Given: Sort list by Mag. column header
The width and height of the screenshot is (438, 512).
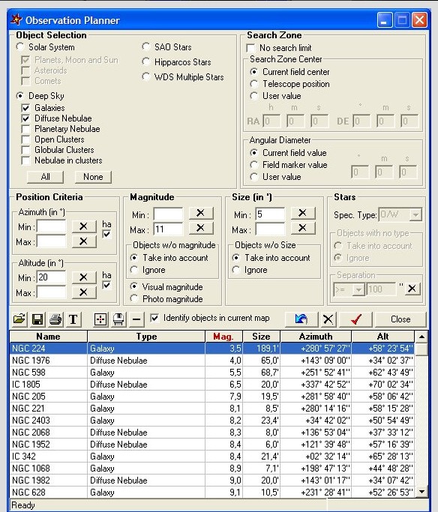Looking at the screenshot, I should pyautogui.click(x=223, y=337).
